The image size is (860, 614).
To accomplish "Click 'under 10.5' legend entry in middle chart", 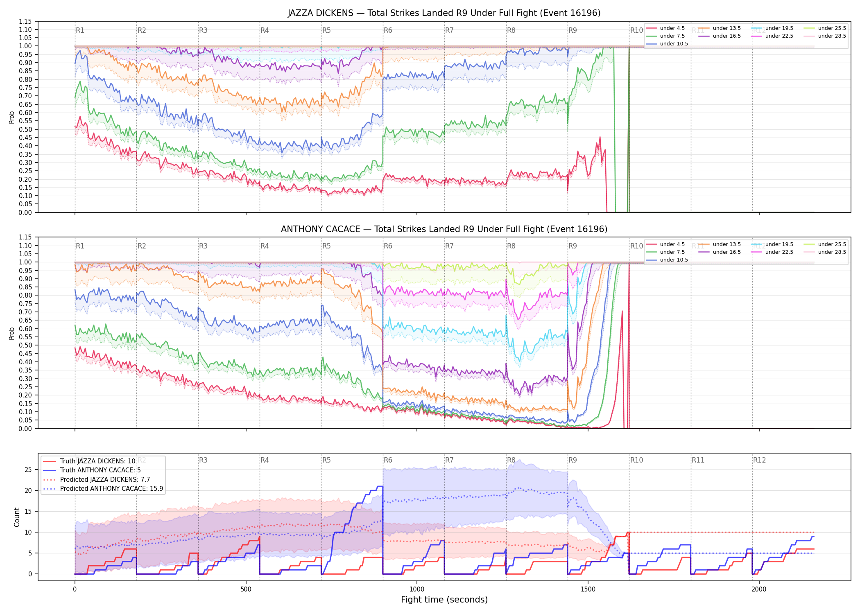I will [x=667, y=260].
